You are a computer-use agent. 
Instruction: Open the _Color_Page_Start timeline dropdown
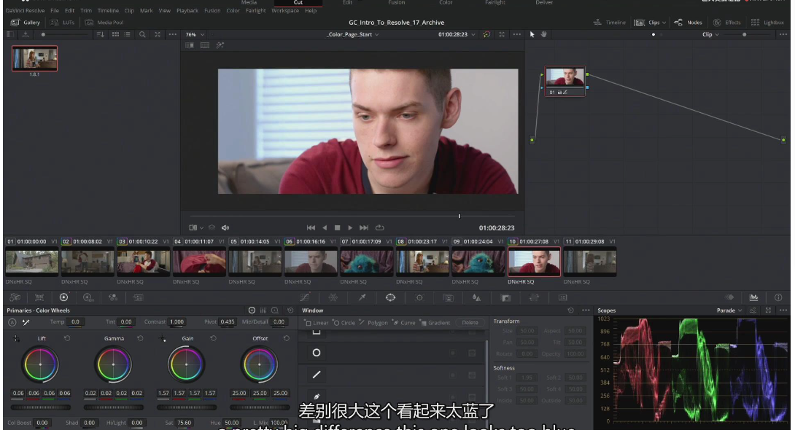click(354, 34)
